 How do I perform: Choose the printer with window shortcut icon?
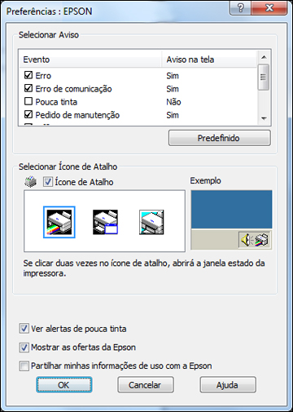tap(105, 222)
